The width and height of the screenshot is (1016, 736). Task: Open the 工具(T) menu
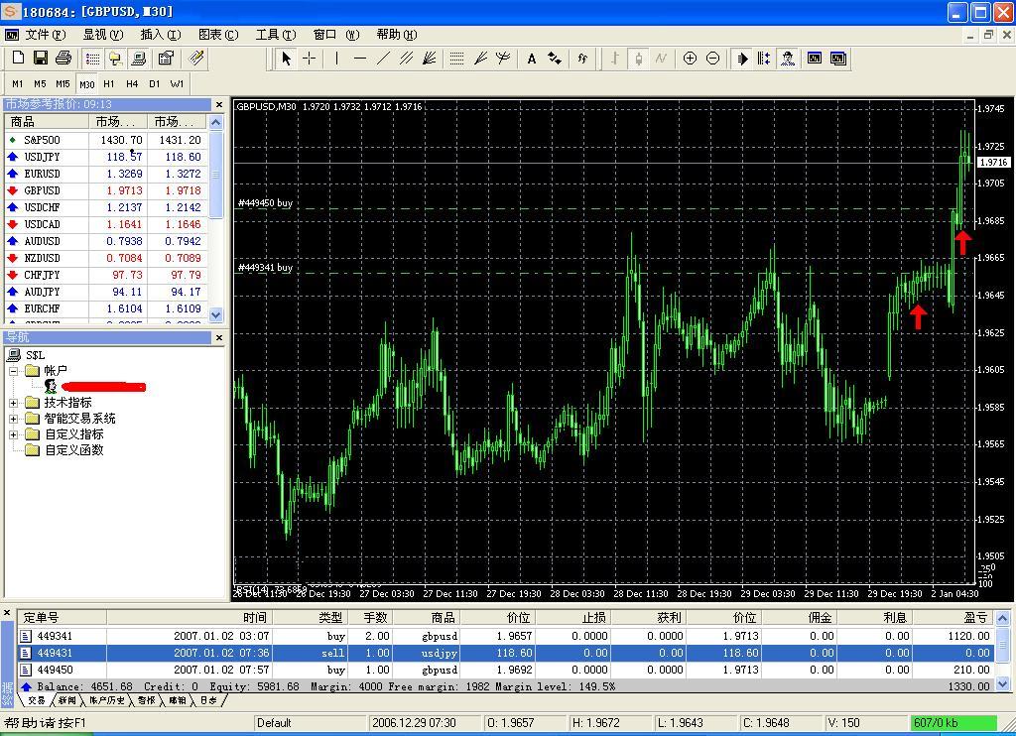click(x=274, y=35)
